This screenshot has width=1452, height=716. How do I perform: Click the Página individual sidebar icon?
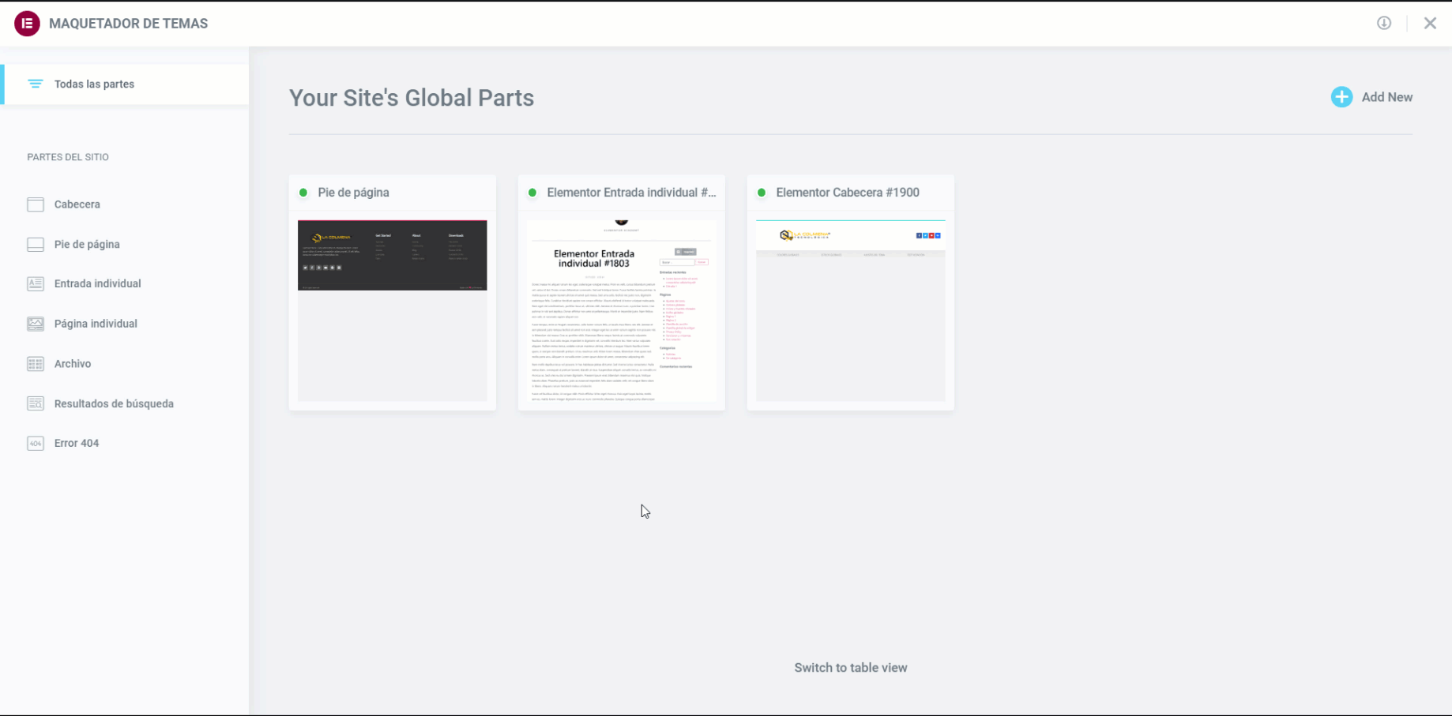coord(36,324)
